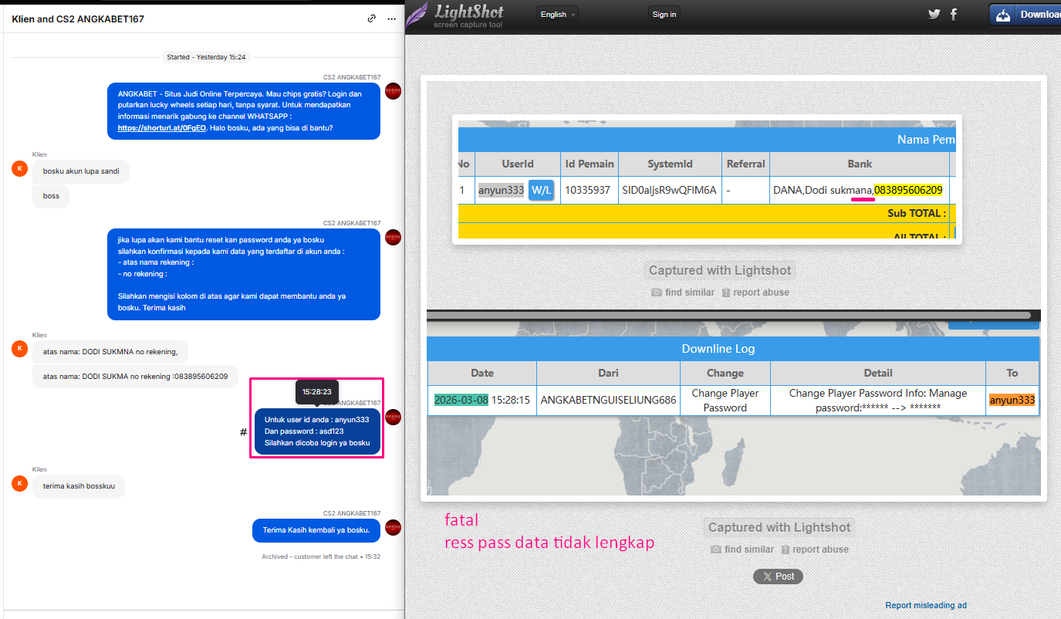Click the 'Klien and CS2 ANGKABET167' chat title
The width and height of the screenshot is (1061, 619).
[x=78, y=19]
